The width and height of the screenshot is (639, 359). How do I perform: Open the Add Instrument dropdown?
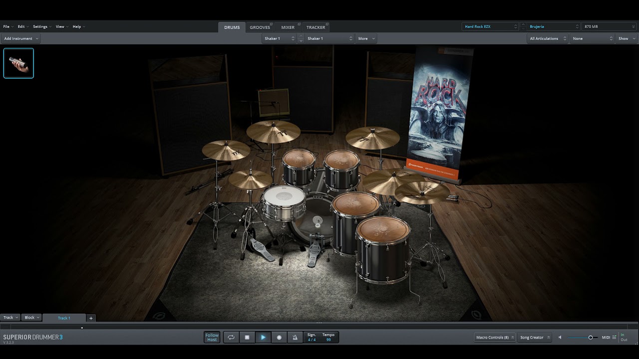[x=21, y=38]
